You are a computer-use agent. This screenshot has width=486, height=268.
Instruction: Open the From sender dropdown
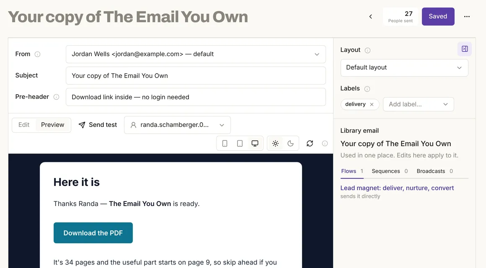point(196,54)
